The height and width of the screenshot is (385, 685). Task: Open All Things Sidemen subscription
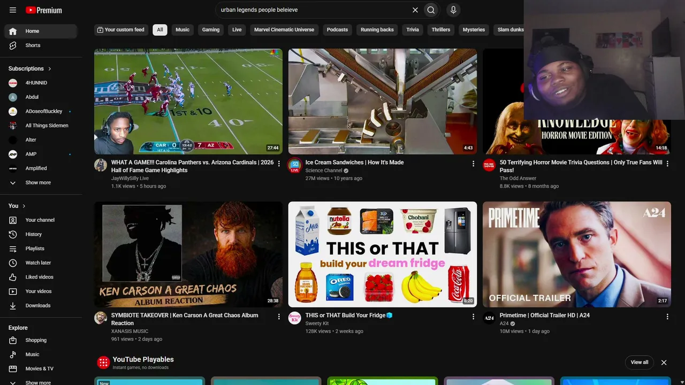click(41, 126)
